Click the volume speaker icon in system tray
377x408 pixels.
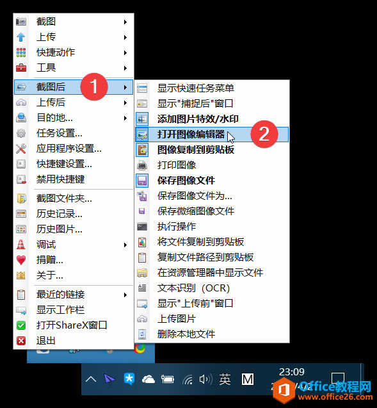tap(205, 380)
